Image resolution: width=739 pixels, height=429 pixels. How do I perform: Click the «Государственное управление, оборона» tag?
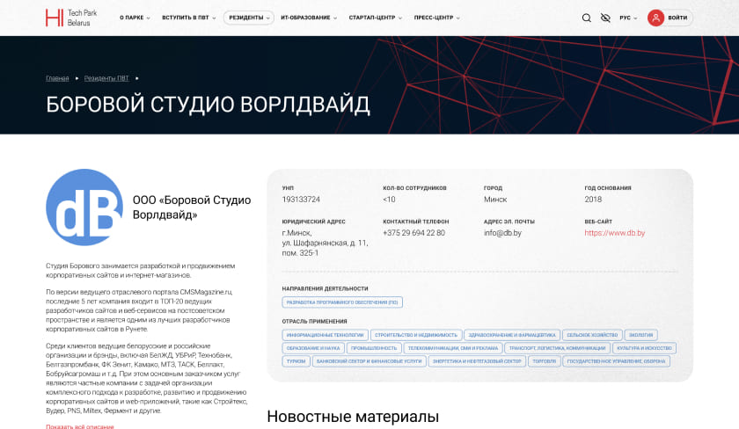tap(617, 361)
